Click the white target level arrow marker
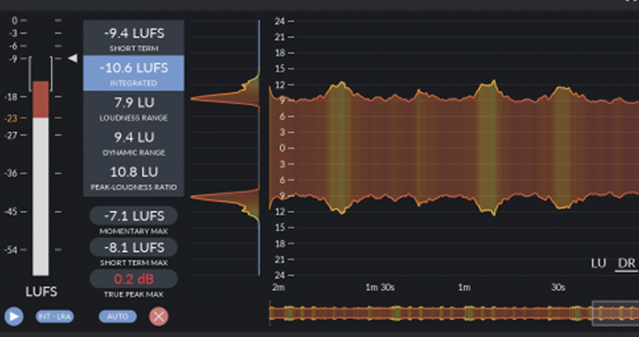 pos(71,58)
